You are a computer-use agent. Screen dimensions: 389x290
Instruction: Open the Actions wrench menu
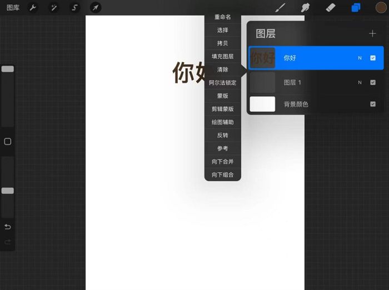pyautogui.click(x=33, y=8)
